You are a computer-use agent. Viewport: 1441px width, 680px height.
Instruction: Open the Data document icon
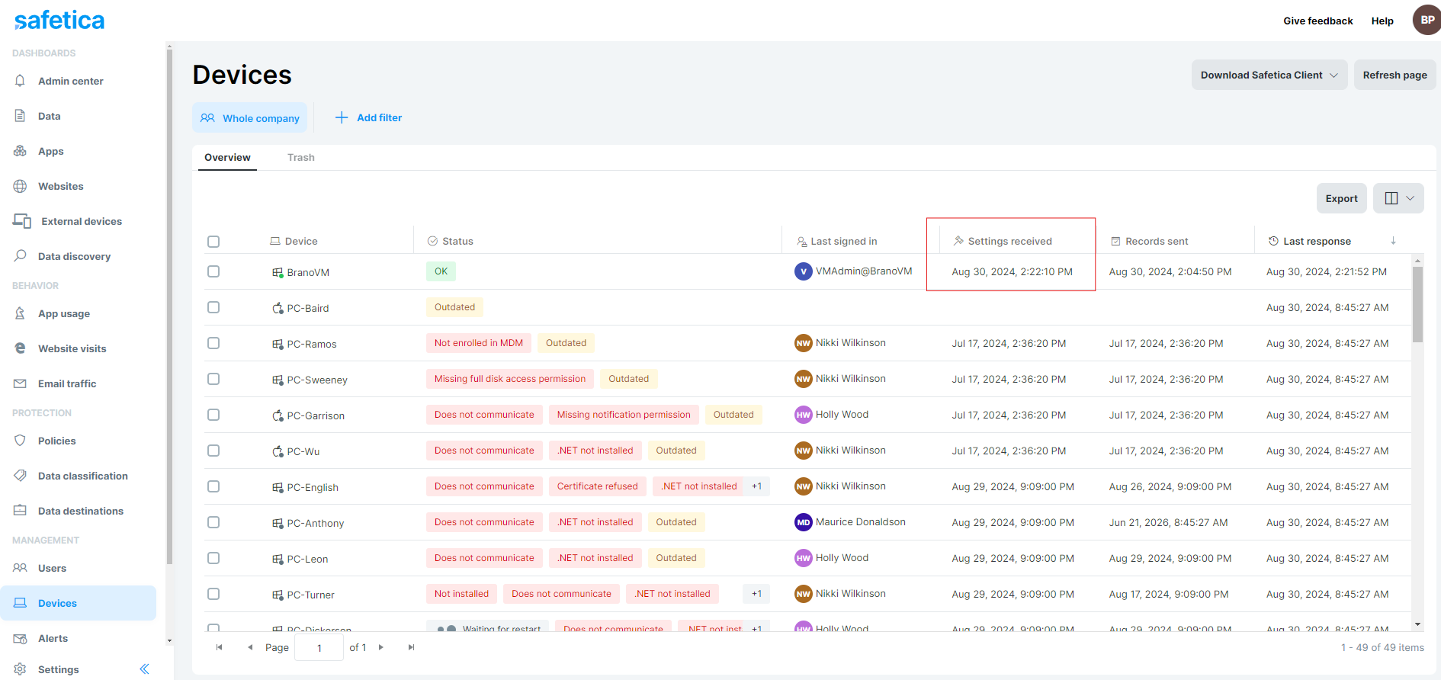click(20, 116)
